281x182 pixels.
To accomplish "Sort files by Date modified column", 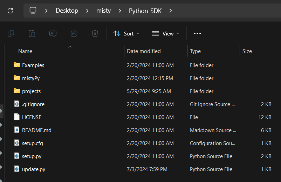I will (x=144, y=51).
